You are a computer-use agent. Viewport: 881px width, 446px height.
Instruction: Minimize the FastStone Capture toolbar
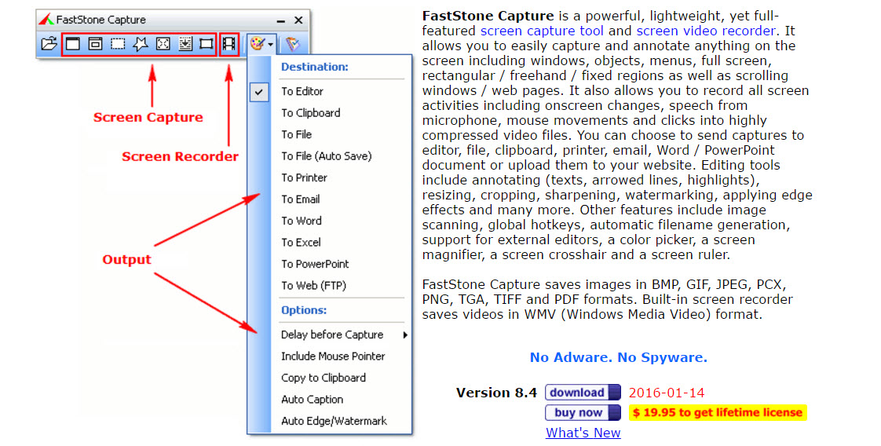pyautogui.click(x=281, y=20)
